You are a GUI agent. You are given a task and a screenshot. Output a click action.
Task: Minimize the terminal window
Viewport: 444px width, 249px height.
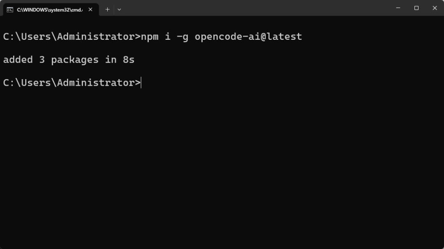pos(398,8)
